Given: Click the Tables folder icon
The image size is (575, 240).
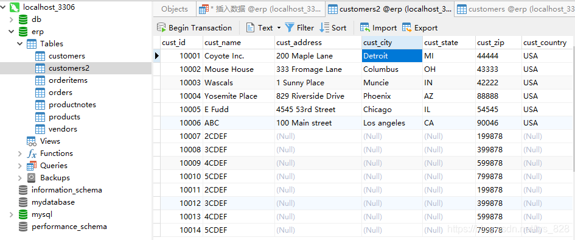Looking at the screenshot, I should (32, 44).
